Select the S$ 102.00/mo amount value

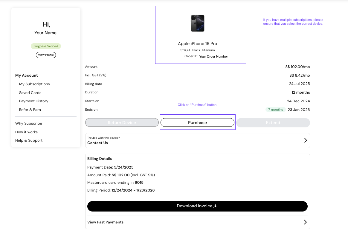[297, 67]
